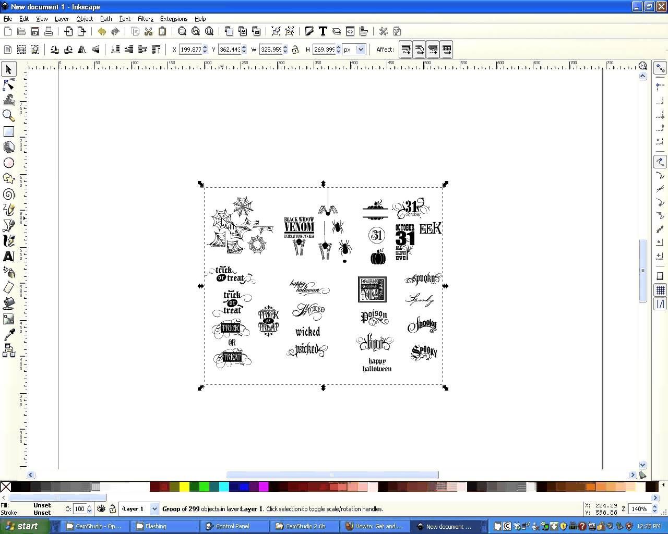Switch to Flashing taskbar button
Viewport: 668px width, 534px height.
click(164, 526)
